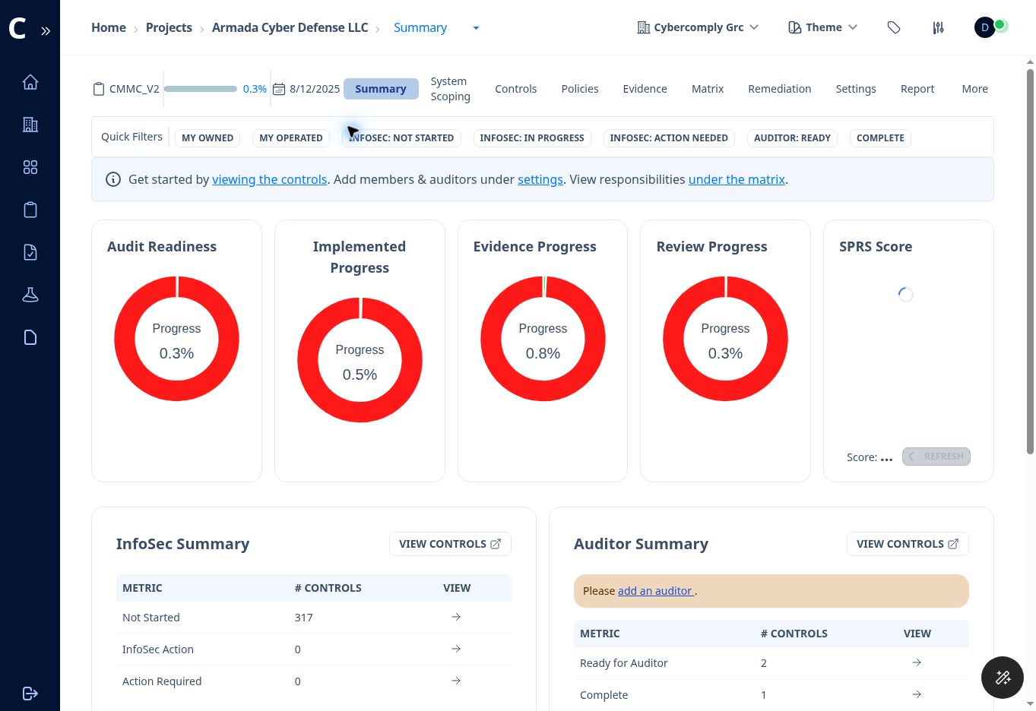This screenshot has height=711, width=1036.
Task: Toggle MY OPERATED quick filter
Action: (291, 138)
